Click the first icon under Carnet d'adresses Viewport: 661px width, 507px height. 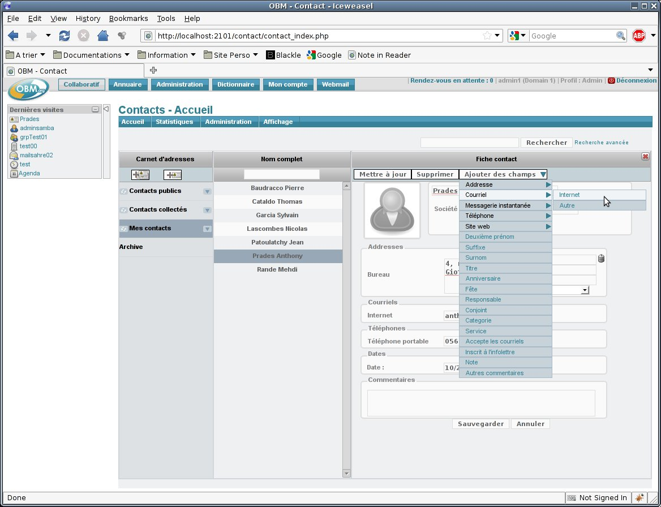140,175
